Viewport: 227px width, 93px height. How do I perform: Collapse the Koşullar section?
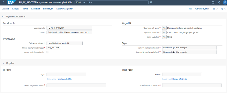pyautogui.click(x=3, y=63)
